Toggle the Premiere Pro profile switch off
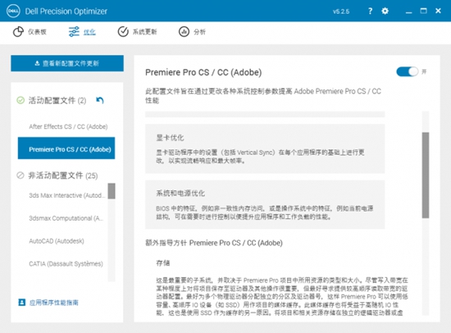Screen dimensions: 451x333 click(407, 71)
